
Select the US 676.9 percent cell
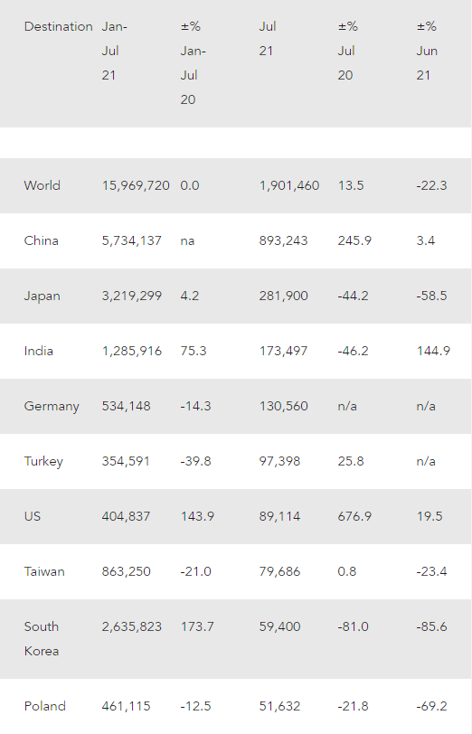pyautogui.click(x=354, y=516)
